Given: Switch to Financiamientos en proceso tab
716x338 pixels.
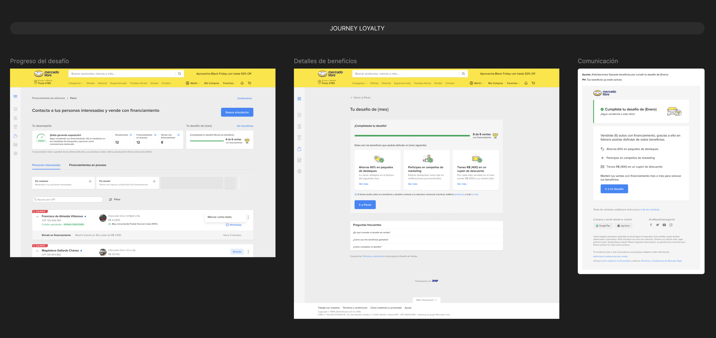Looking at the screenshot, I should 88,165.
